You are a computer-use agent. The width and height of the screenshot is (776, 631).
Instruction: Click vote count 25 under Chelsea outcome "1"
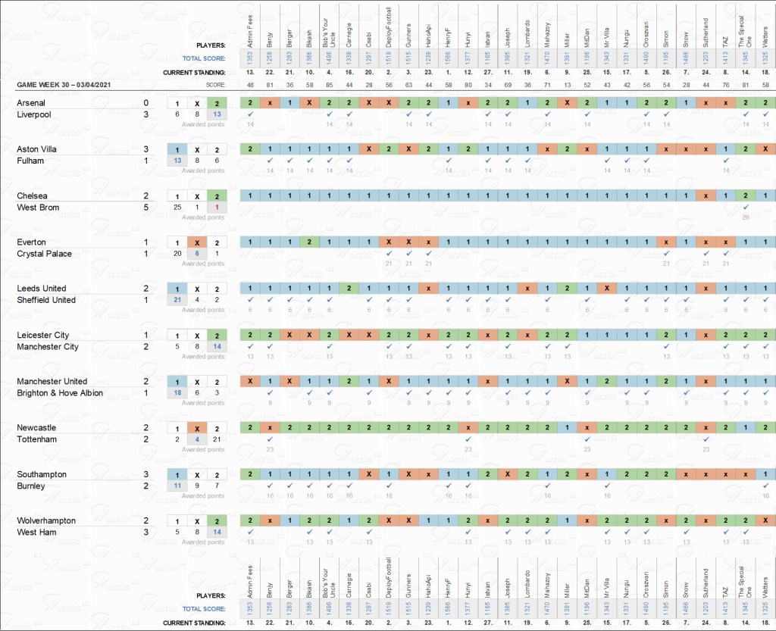[177, 208]
